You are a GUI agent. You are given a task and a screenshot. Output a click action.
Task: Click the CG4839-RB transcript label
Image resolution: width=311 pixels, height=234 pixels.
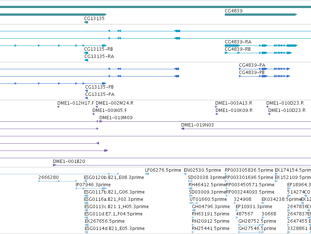[x=238, y=49]
